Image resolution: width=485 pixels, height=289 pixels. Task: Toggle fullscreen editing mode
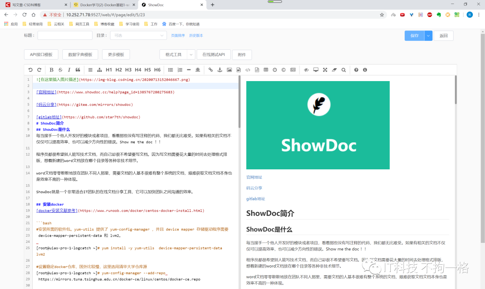325,69
